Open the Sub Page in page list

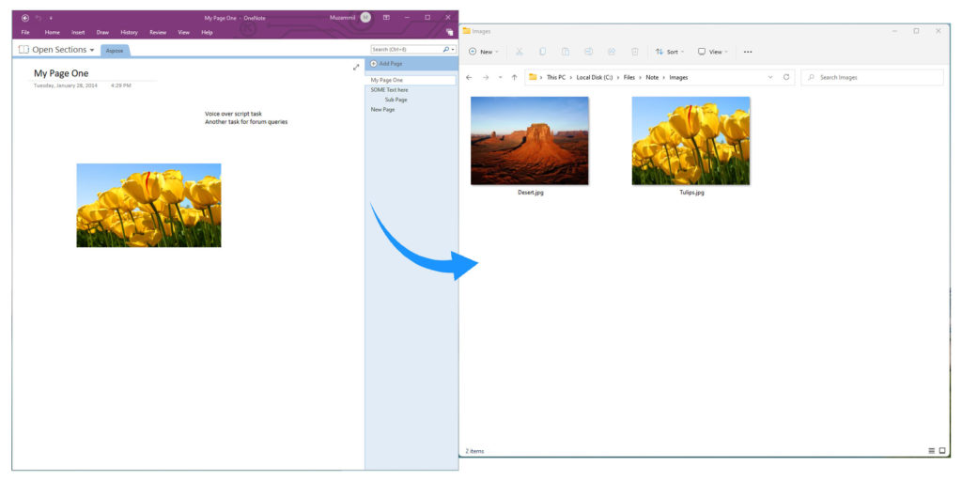[x=396, y=100]
